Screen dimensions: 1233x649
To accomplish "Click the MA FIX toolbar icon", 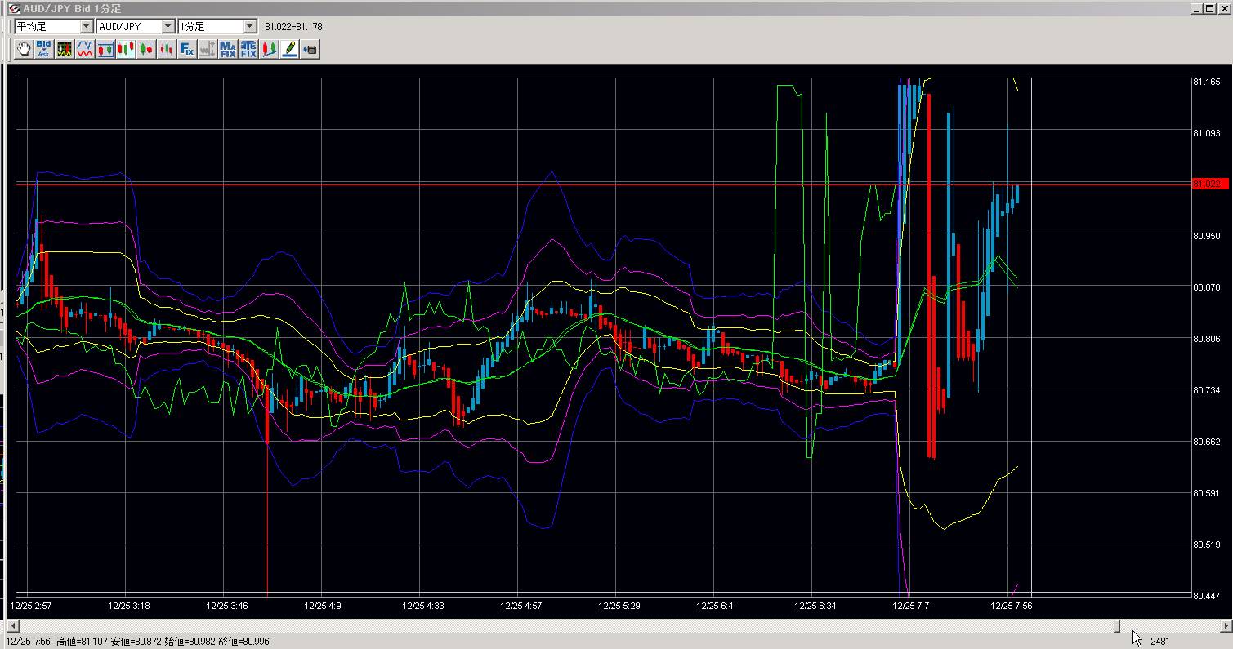I will [228, 49].
